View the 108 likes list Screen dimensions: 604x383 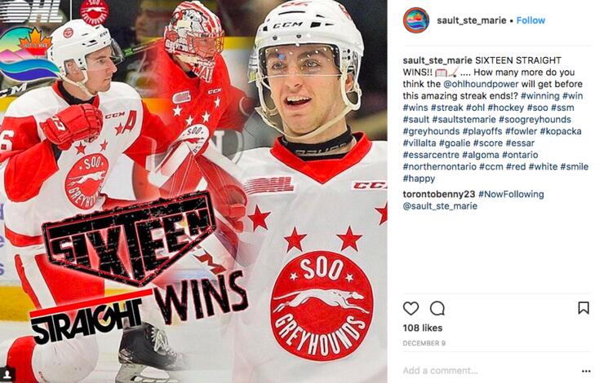pos(423,328)
